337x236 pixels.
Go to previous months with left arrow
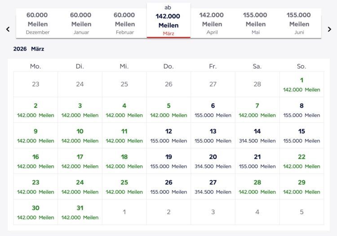point(8,29)
